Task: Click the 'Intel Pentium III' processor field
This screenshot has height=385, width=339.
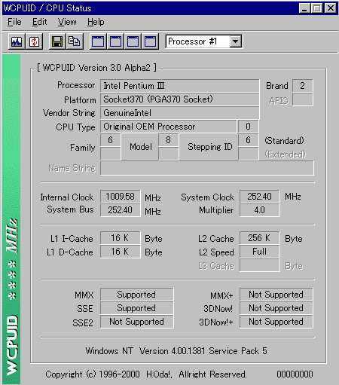Action: [x=179, y=86]
